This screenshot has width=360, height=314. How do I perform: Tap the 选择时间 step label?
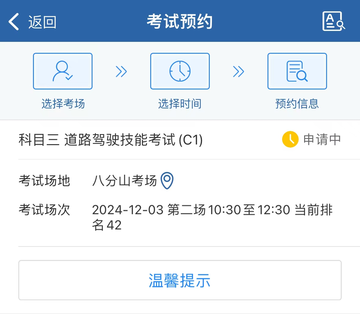(x=180, y=104)
